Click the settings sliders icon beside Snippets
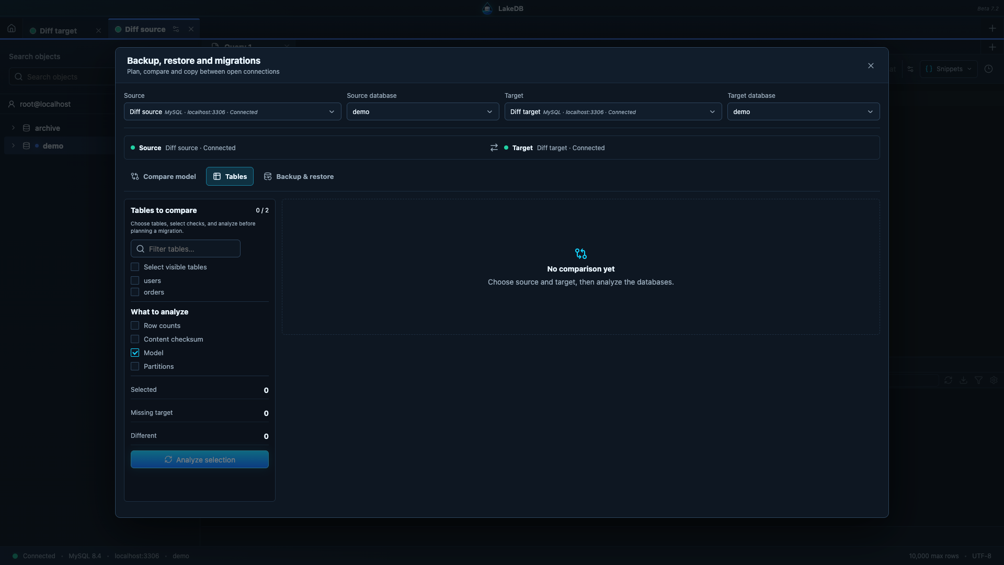 pyautogui.click(x=910, y=69)
